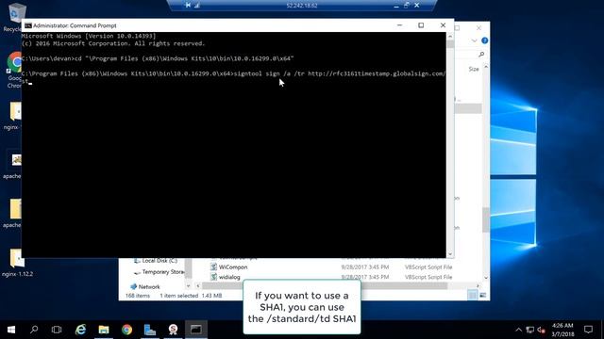This screenshot has height=339, width=604.
Task: Expand the File Explorer ribbon chevron
Action: [x=474, y=40]
